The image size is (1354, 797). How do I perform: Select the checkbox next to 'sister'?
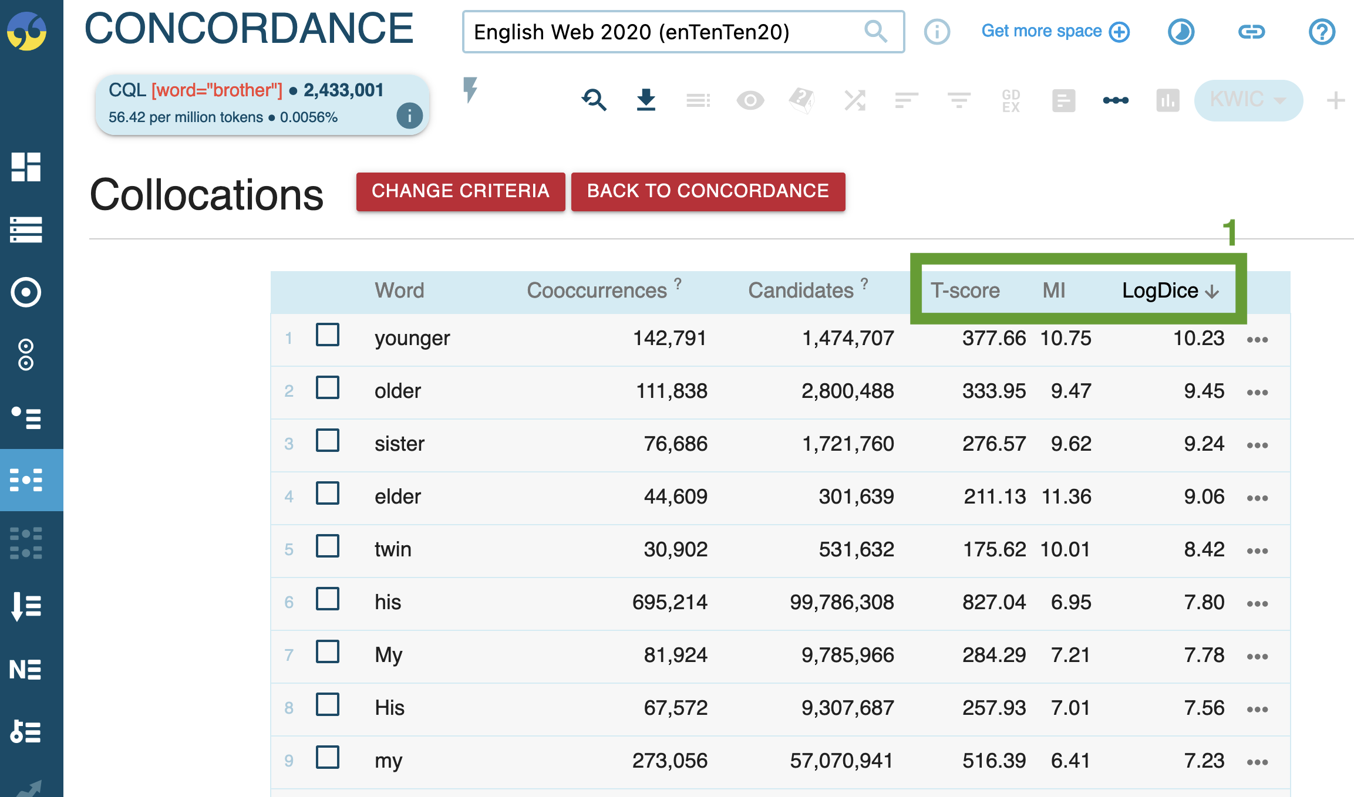[328, 441]
